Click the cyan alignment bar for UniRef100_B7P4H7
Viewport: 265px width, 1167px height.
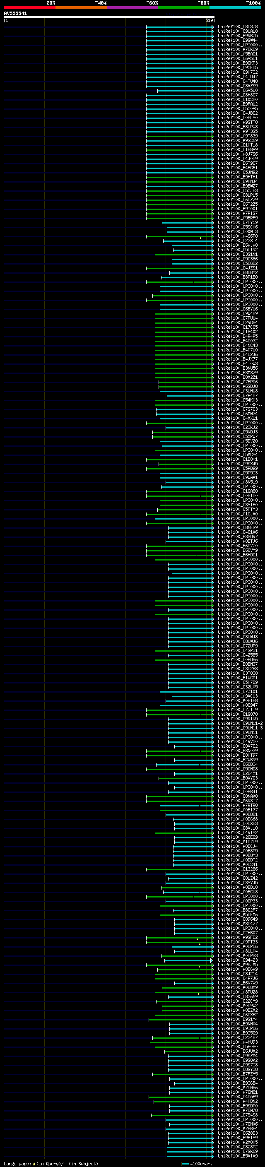[190, 395]
